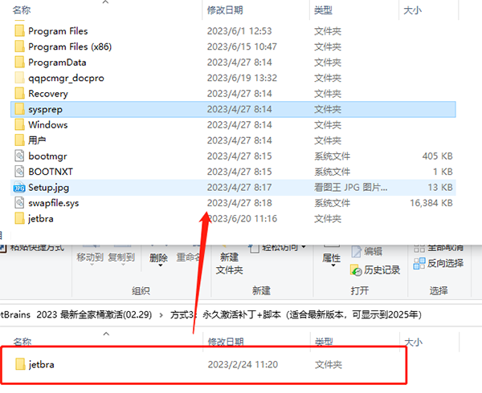Click the Recovery folder icon

point(19,94)
